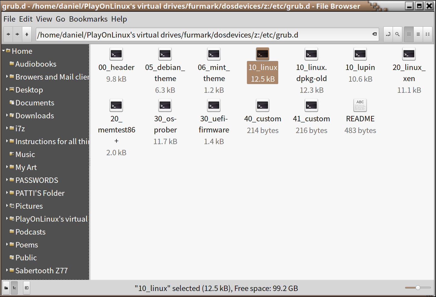Select the 30_uefi-firmware script icon
The height and width of the screenshot is (297, 436).
click(x=214, y=105)
